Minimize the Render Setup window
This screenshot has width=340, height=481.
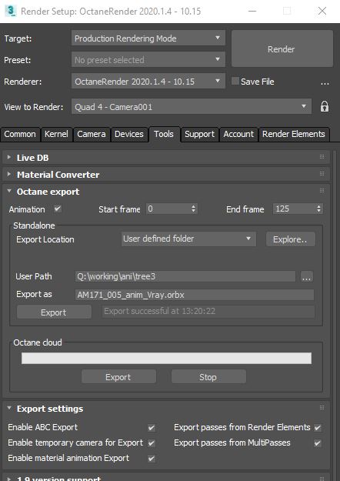coord(252,11)
